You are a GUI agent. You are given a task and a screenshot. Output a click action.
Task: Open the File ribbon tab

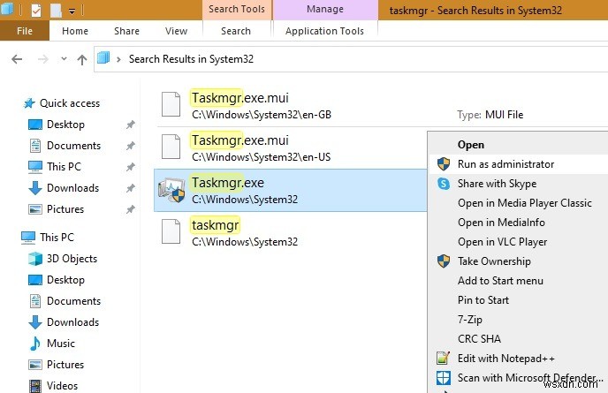(x=25, y=31)
